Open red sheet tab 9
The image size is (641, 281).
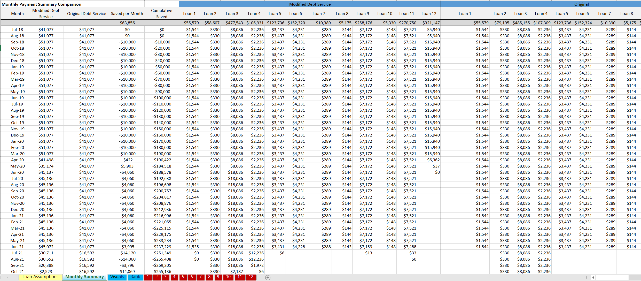click(218, 277)
